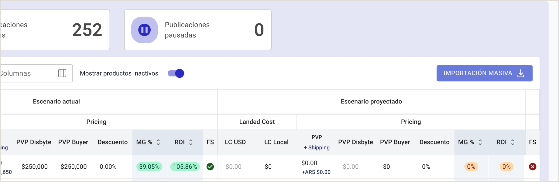Click the $0 LC Local cell
The width and height of the screenshot is (559, 182).
tap(268, 167)
